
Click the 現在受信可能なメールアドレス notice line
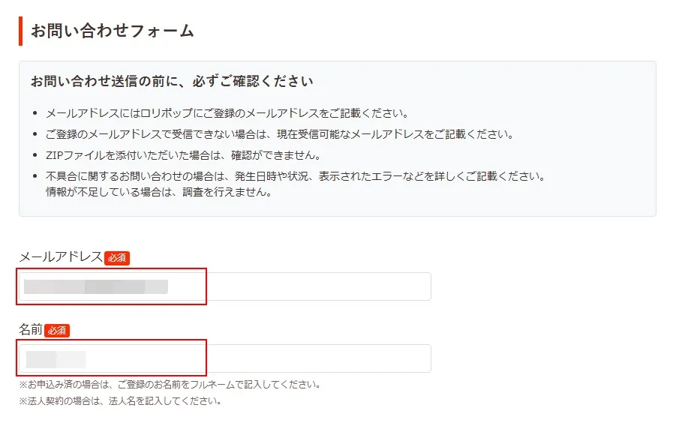coord(279,135)
